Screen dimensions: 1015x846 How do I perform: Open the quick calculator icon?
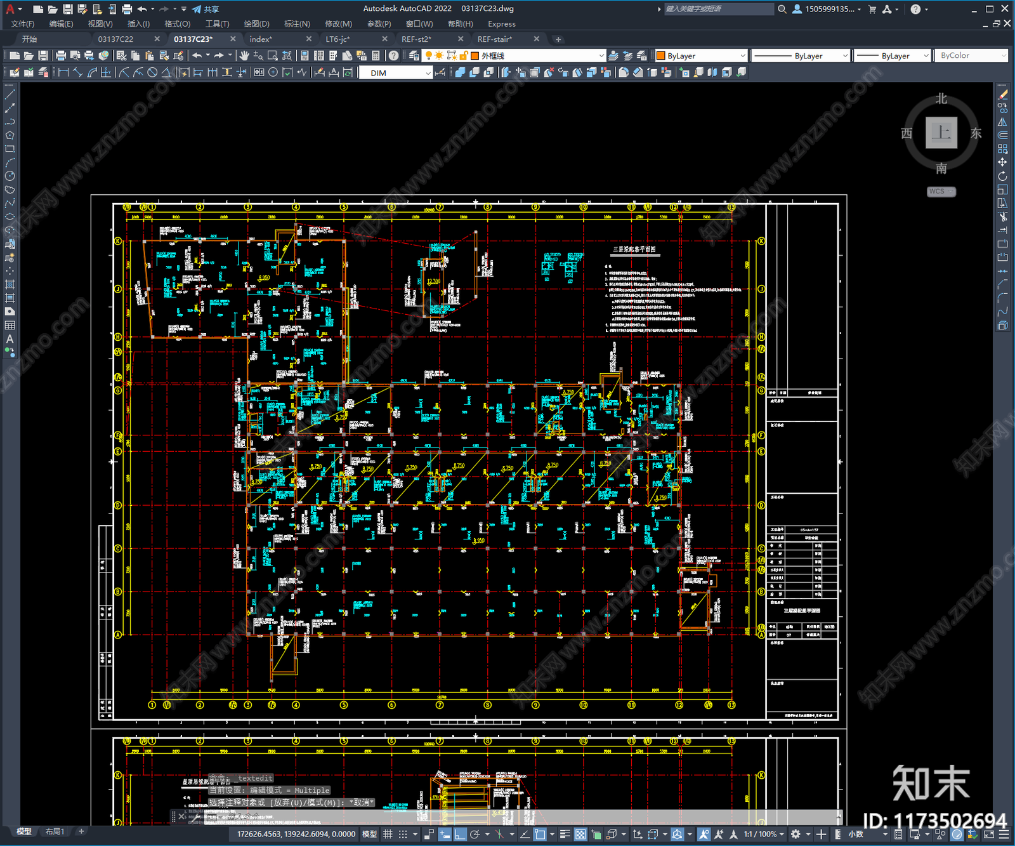tap(376, 56)
